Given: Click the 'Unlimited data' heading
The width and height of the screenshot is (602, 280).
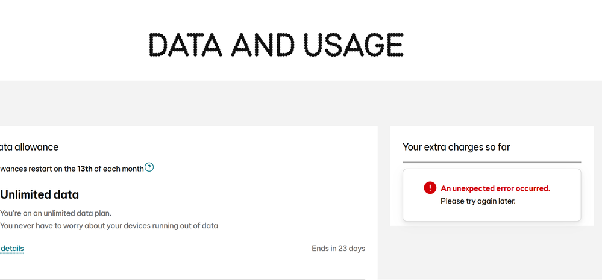Looking at the screenshot, I should (x=40, y=194).
